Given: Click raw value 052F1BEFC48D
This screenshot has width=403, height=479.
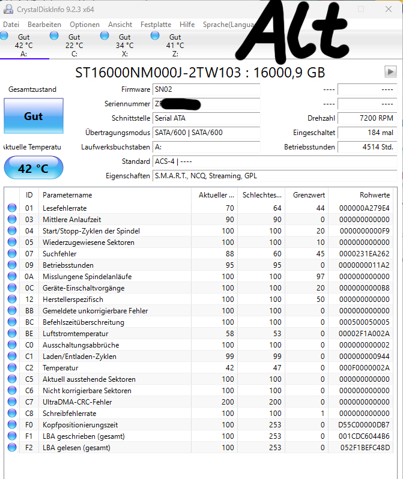Looking at the screenshot, I should [x=365, y=448].
